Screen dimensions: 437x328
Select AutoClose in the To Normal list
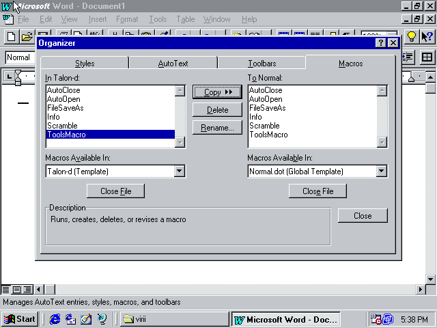pyautogui.click(x=313, y=90)
